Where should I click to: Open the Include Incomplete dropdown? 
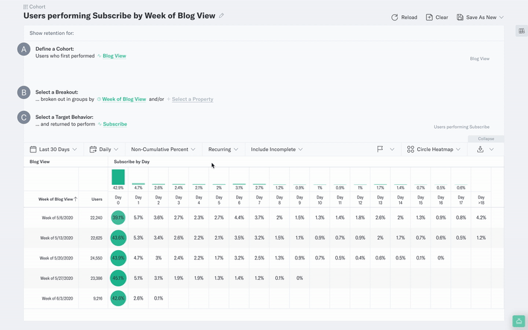pos(277,149)
